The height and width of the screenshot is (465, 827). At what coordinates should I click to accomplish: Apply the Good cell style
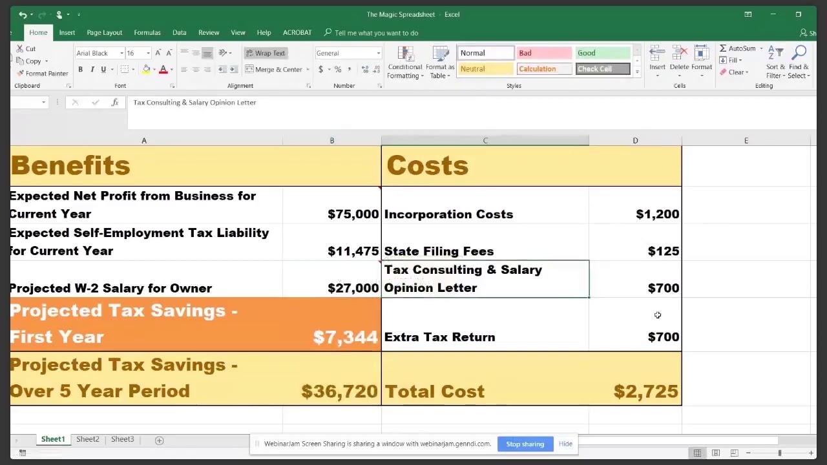(x=602, y=53)
